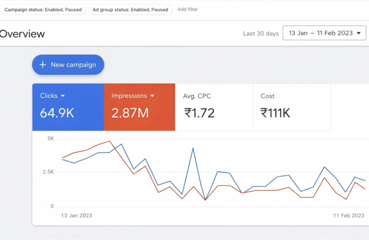Click the 64.9K clicks value

pyautogui.click(x=57, y=113)
